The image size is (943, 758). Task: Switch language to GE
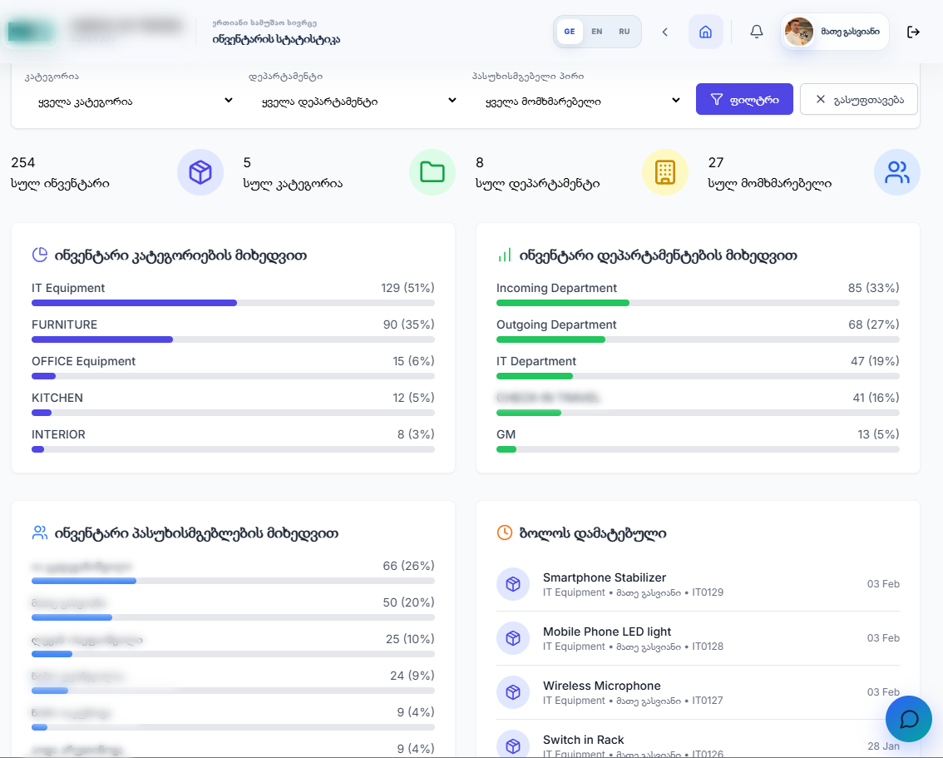coord(570,32)
